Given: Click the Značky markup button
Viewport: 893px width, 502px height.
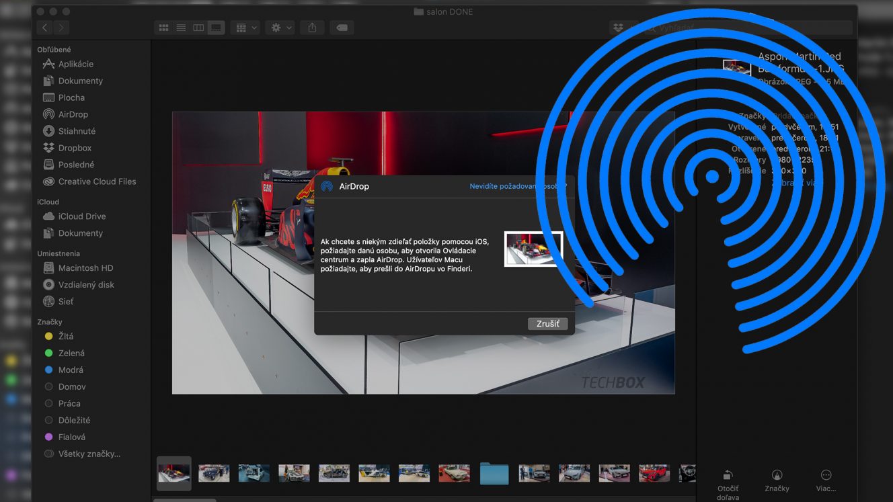Looking at the screenshot, I should (x=777, y=480).
